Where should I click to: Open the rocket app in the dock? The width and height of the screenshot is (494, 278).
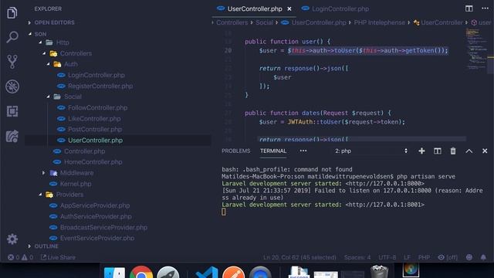point(168,272)
